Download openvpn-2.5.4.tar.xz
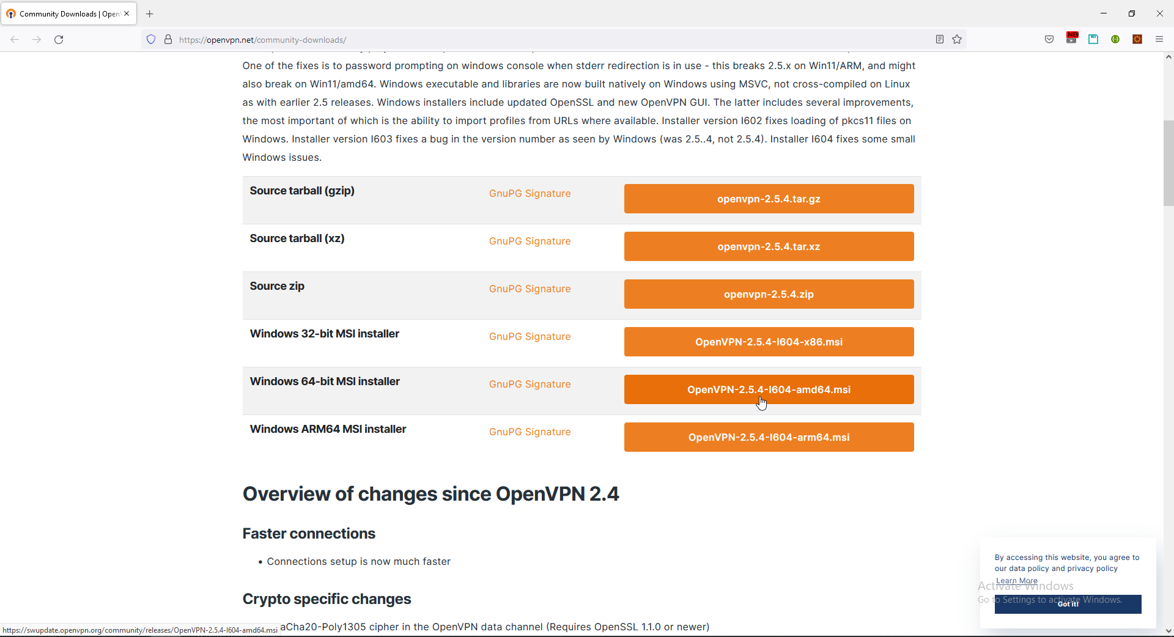1174x637 pixels. (x=769, y=246)
